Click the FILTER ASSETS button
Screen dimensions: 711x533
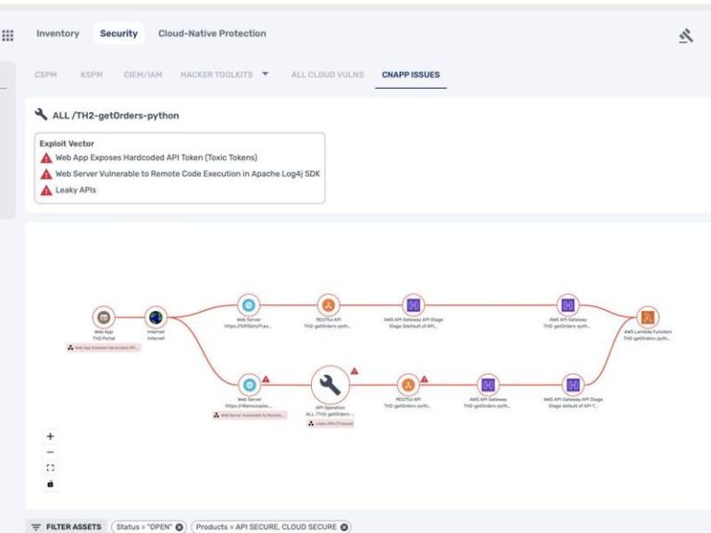67,527
